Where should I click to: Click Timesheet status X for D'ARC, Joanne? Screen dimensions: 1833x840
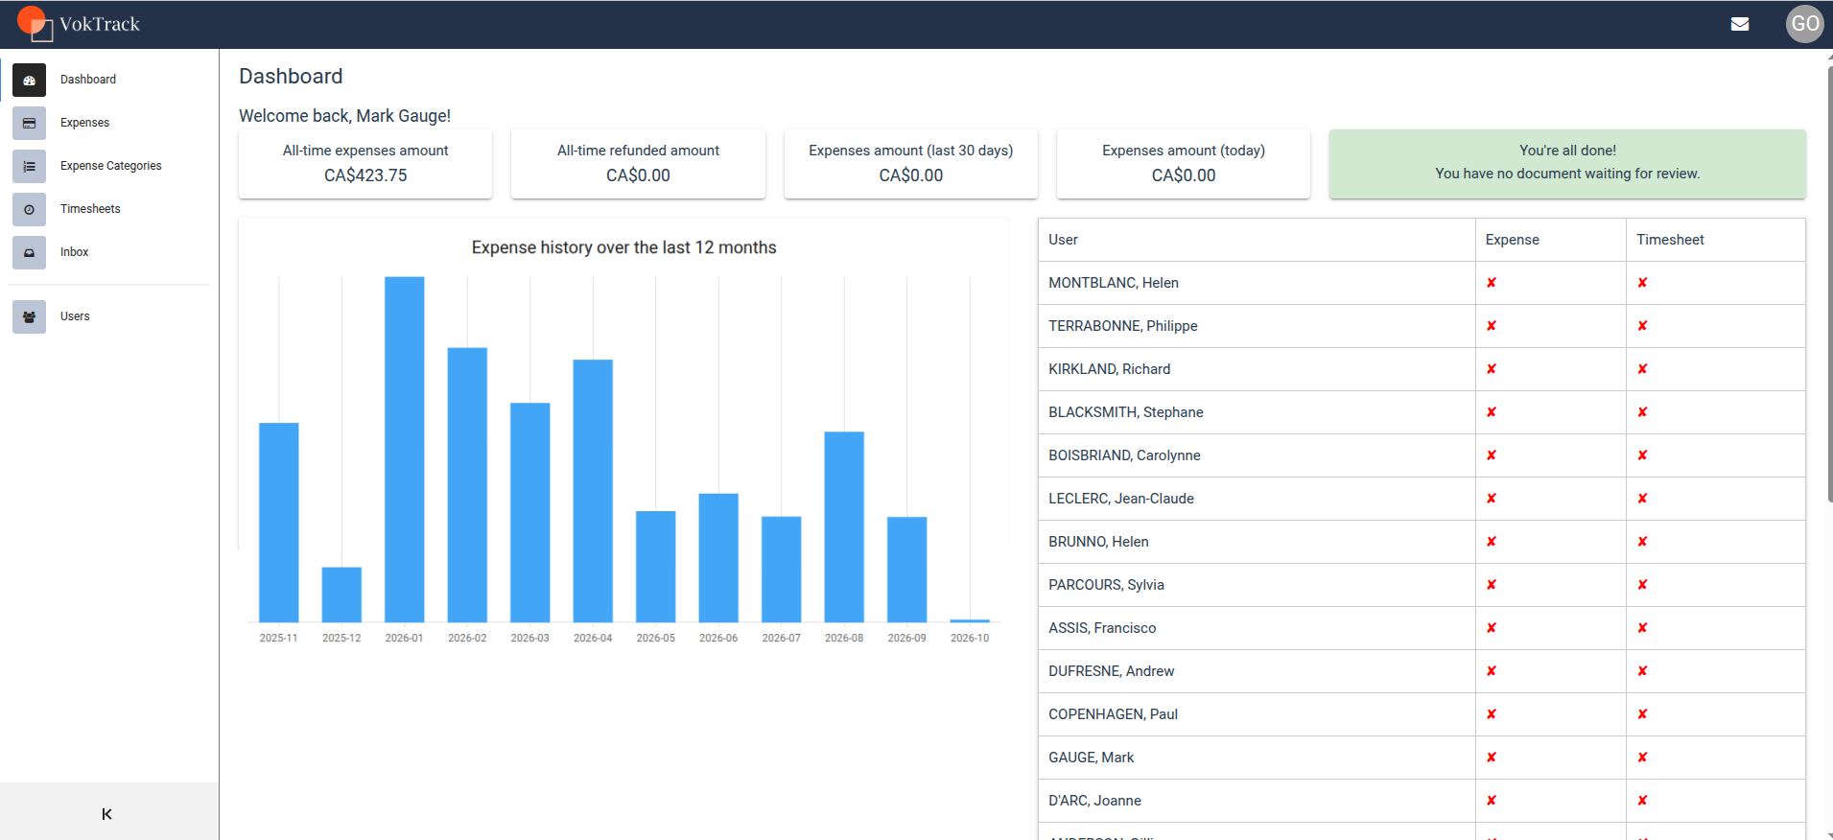click(1642, 801)
